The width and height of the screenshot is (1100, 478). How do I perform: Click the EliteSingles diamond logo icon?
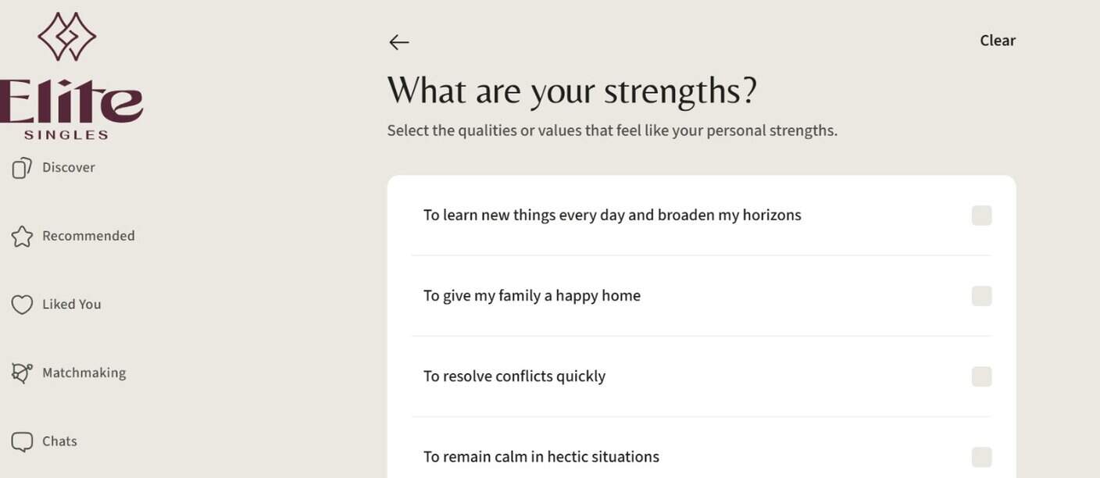point(67,36)
